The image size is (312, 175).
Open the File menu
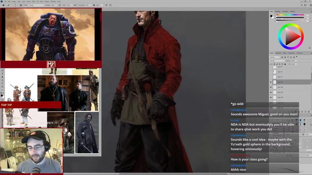click(x=5, y=1)
